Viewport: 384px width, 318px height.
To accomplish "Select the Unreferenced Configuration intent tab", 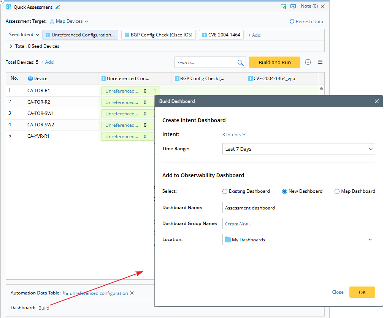I will pos(80,35).
